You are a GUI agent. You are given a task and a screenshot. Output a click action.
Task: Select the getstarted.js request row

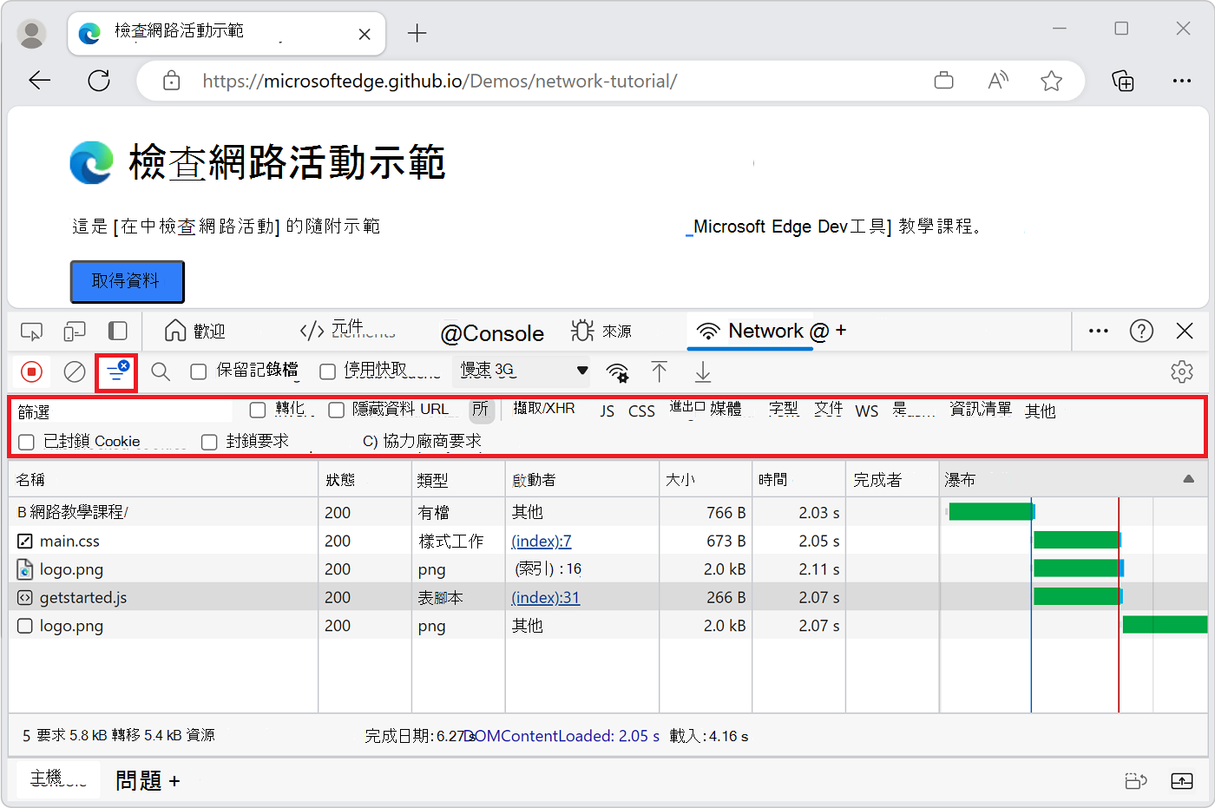(x=607, y=597)
